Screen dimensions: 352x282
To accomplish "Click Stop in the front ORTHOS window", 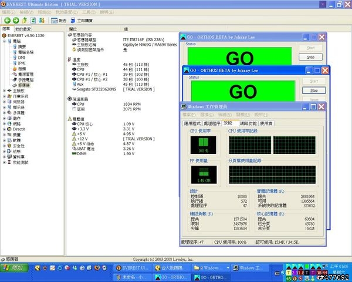I will pos(314,90).
